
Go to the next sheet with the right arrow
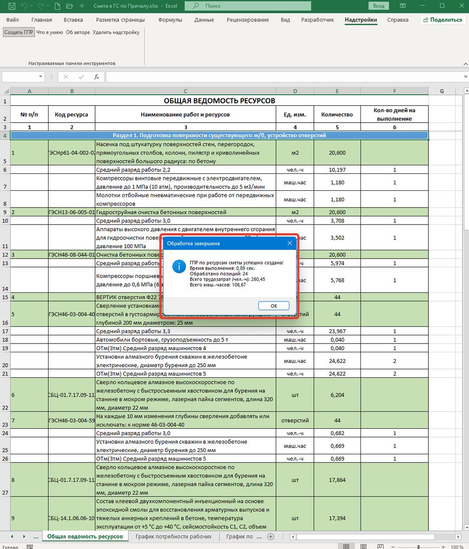pos(24,536)
